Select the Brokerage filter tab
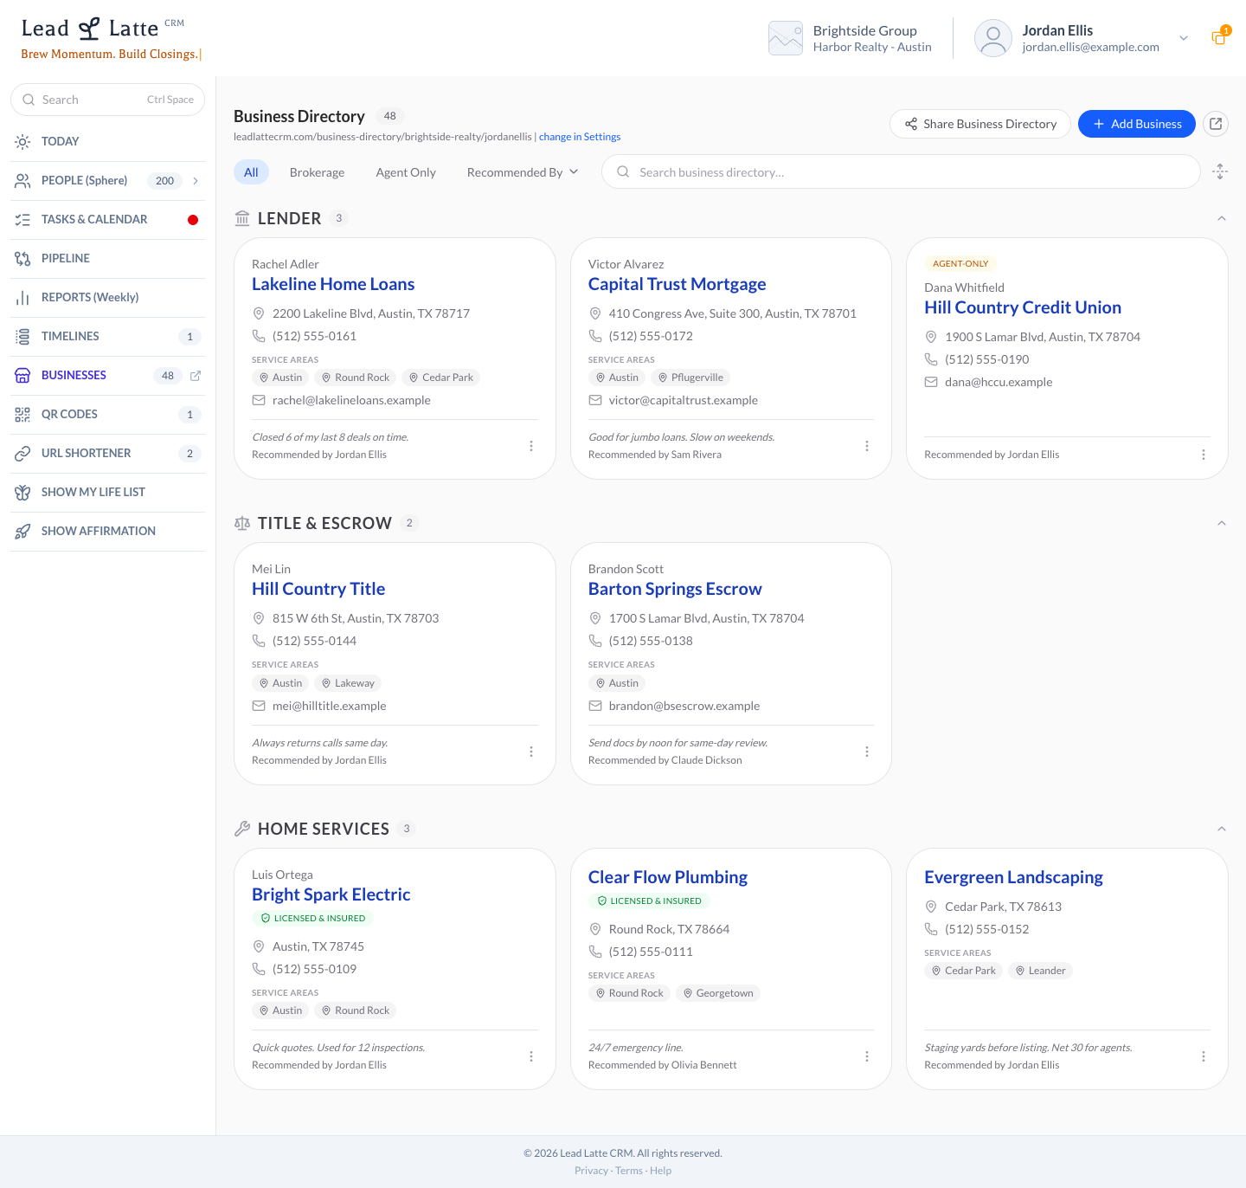This screenshot has width=1246, height=1188. (x=317, y=172)
